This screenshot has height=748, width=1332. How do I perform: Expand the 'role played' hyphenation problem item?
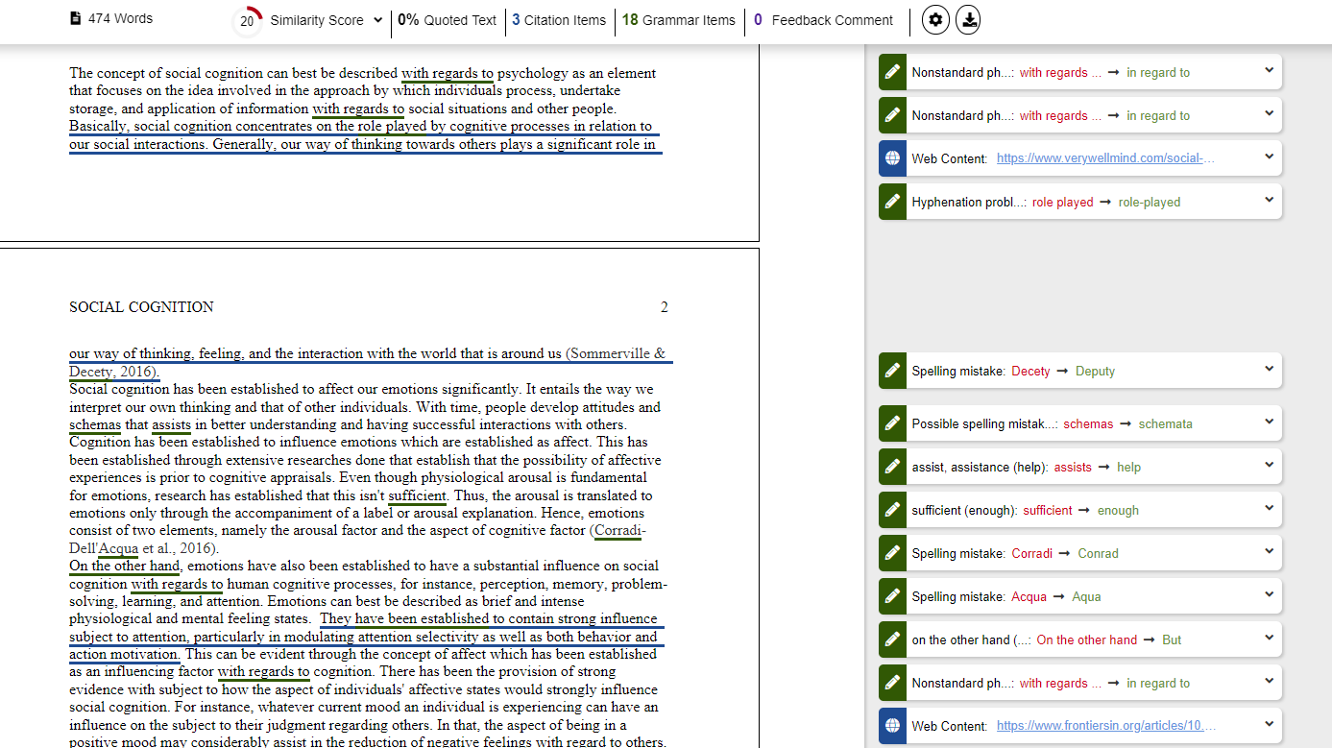tap(1269, 200)
